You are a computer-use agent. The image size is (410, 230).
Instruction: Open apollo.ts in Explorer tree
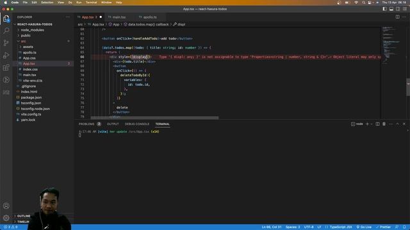coord(29,52)
